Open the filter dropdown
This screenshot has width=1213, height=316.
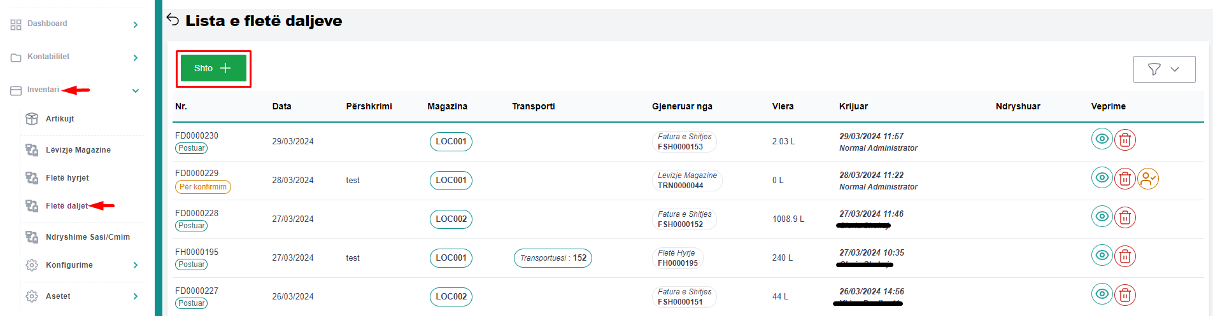tap(1164, 69)
